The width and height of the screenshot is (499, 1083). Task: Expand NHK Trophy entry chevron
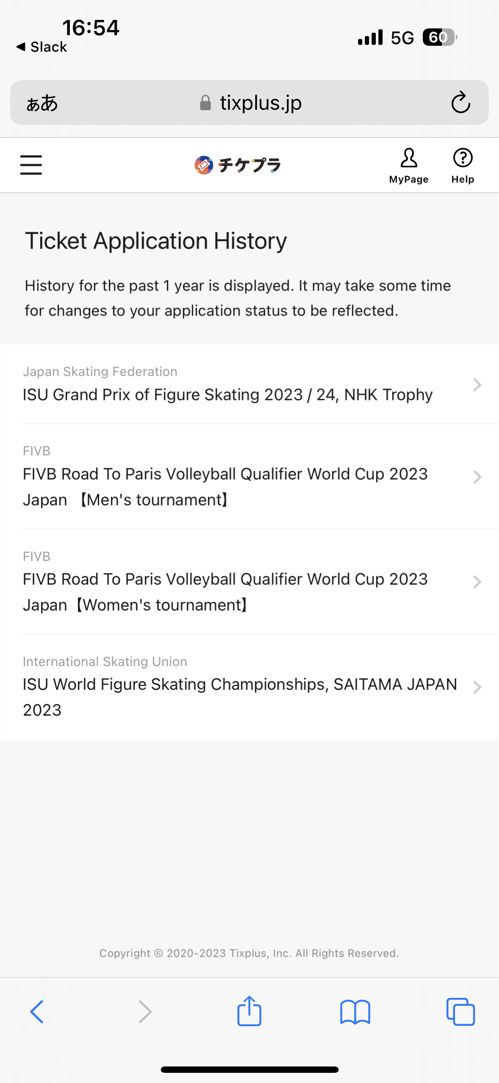click(477, 385)
